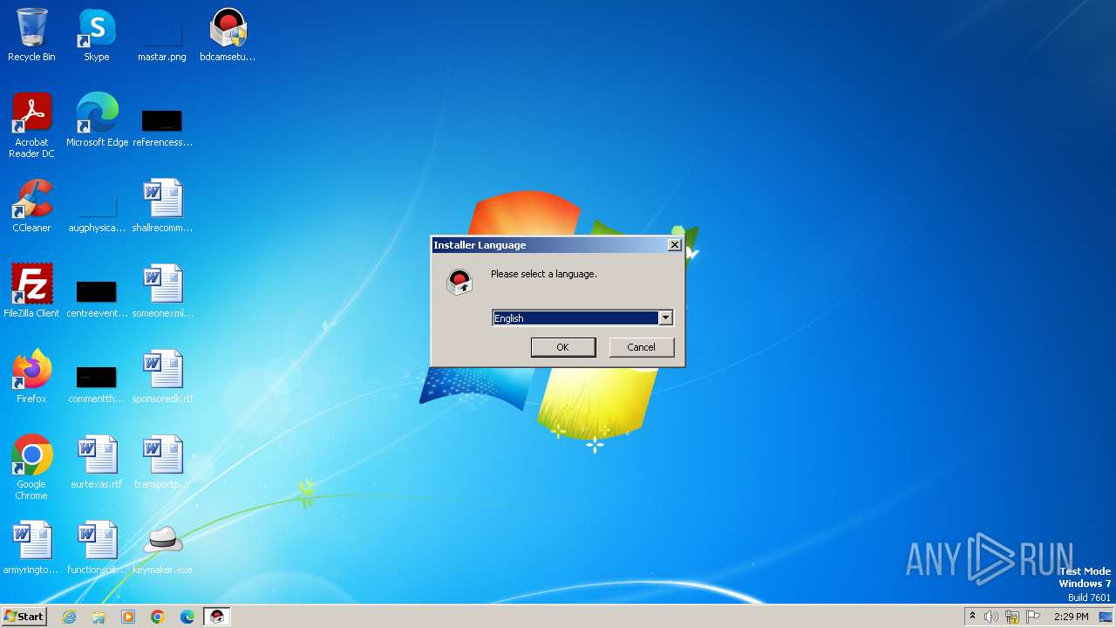Viewport: 1116px width, 628px height.
Task: Open the Start menu
Action: 24,617
